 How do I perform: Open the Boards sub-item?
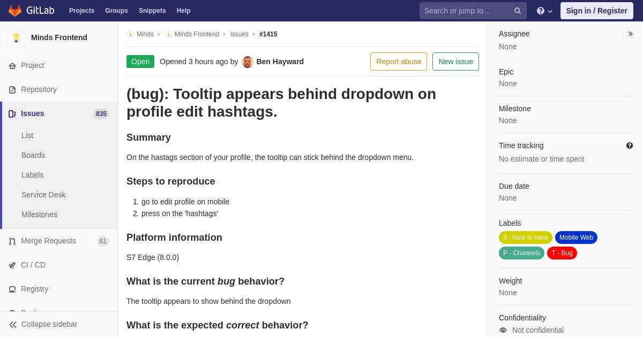click(x=33, y=155)
